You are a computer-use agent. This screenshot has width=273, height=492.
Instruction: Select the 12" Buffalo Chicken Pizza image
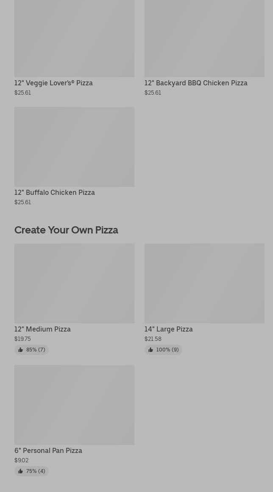tap(74, 147)
